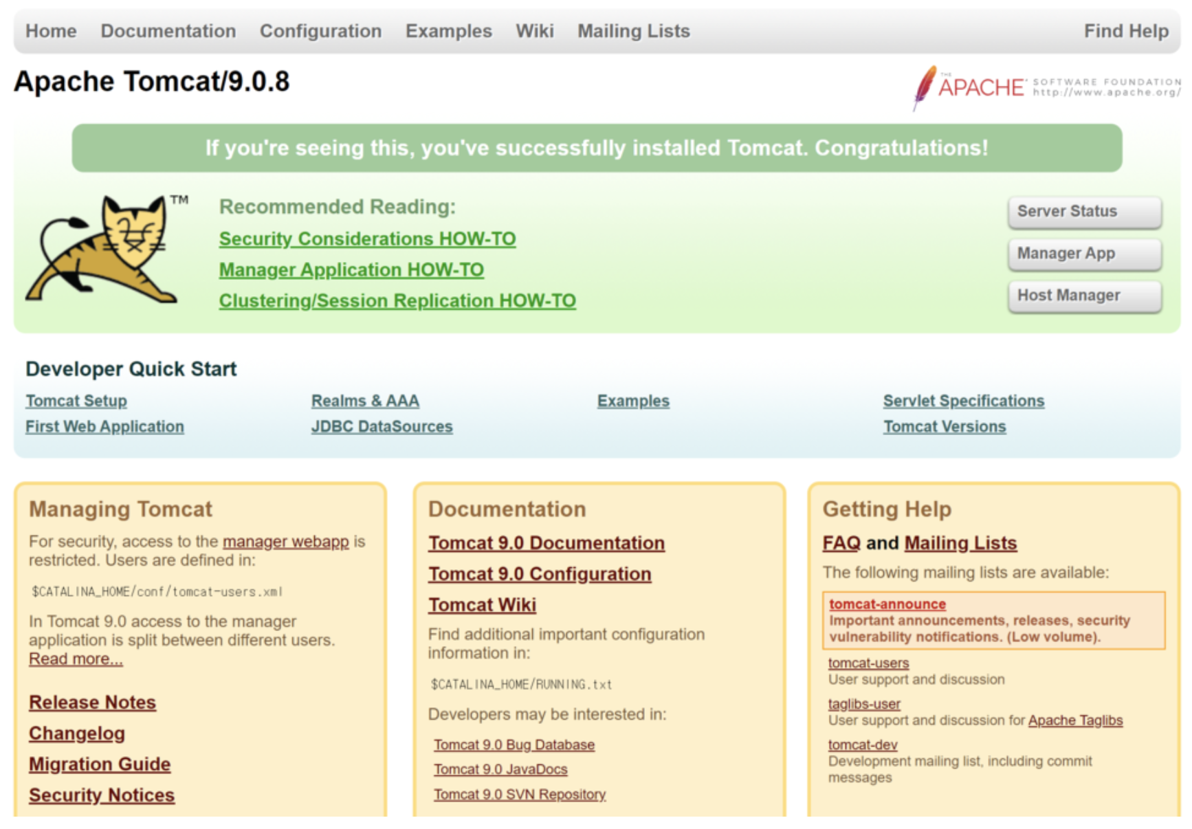
Task: Follow the First Web Application link
Action: point(104,426)
